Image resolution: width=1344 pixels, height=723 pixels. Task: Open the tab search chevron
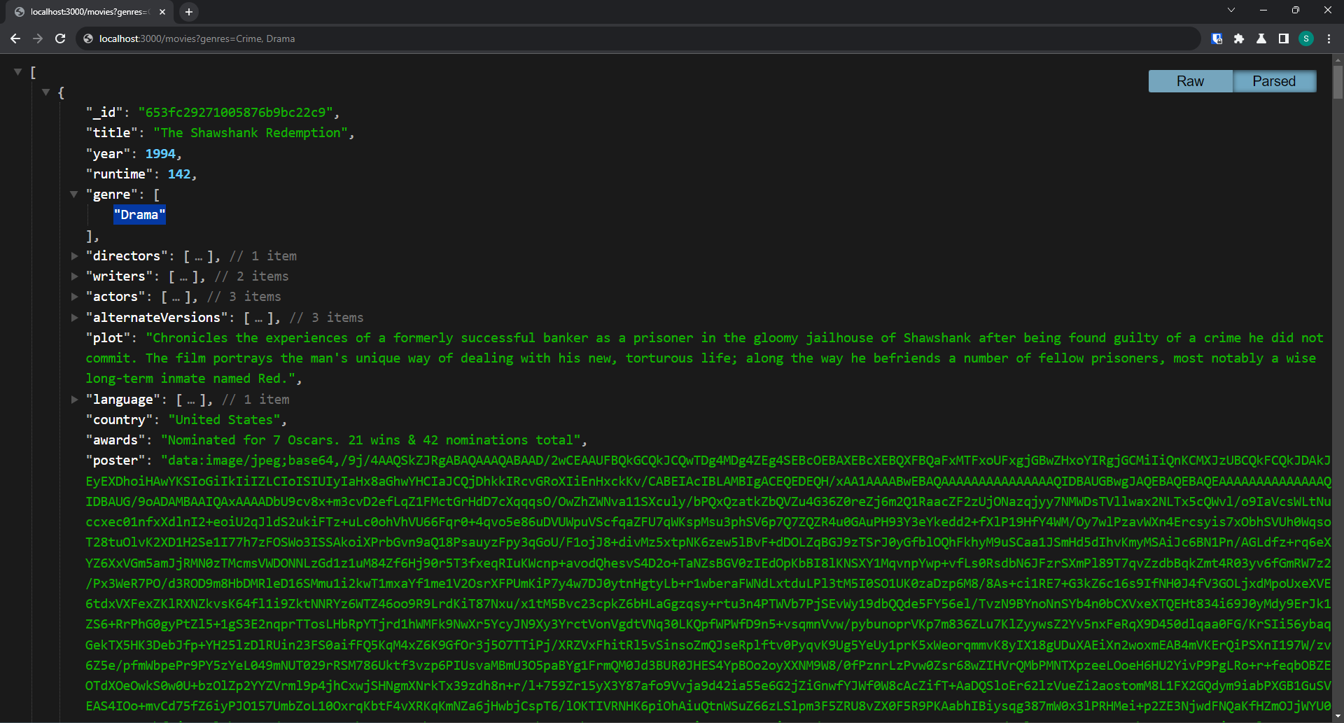pos(1231,10)
